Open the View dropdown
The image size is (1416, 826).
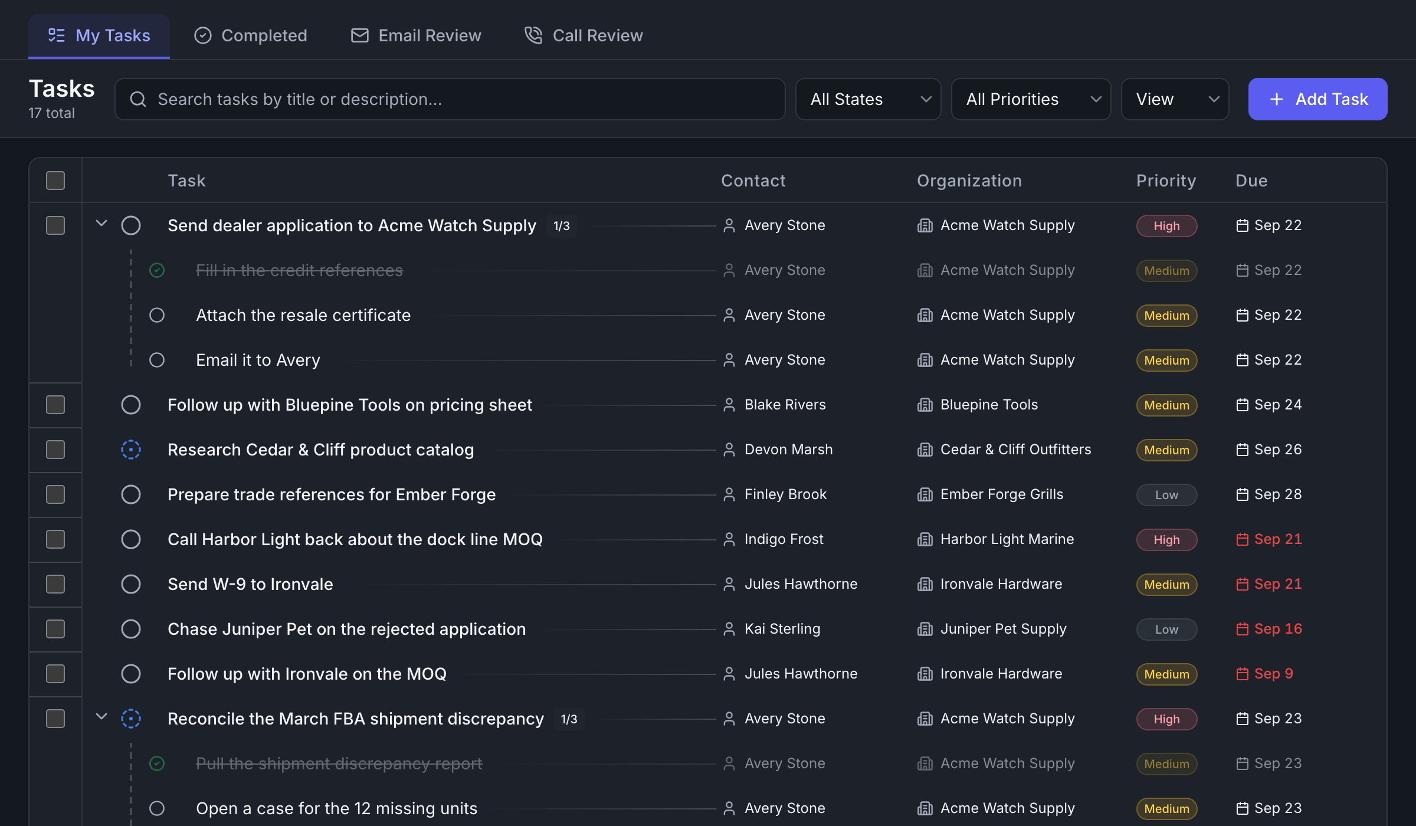point(1175,99)
